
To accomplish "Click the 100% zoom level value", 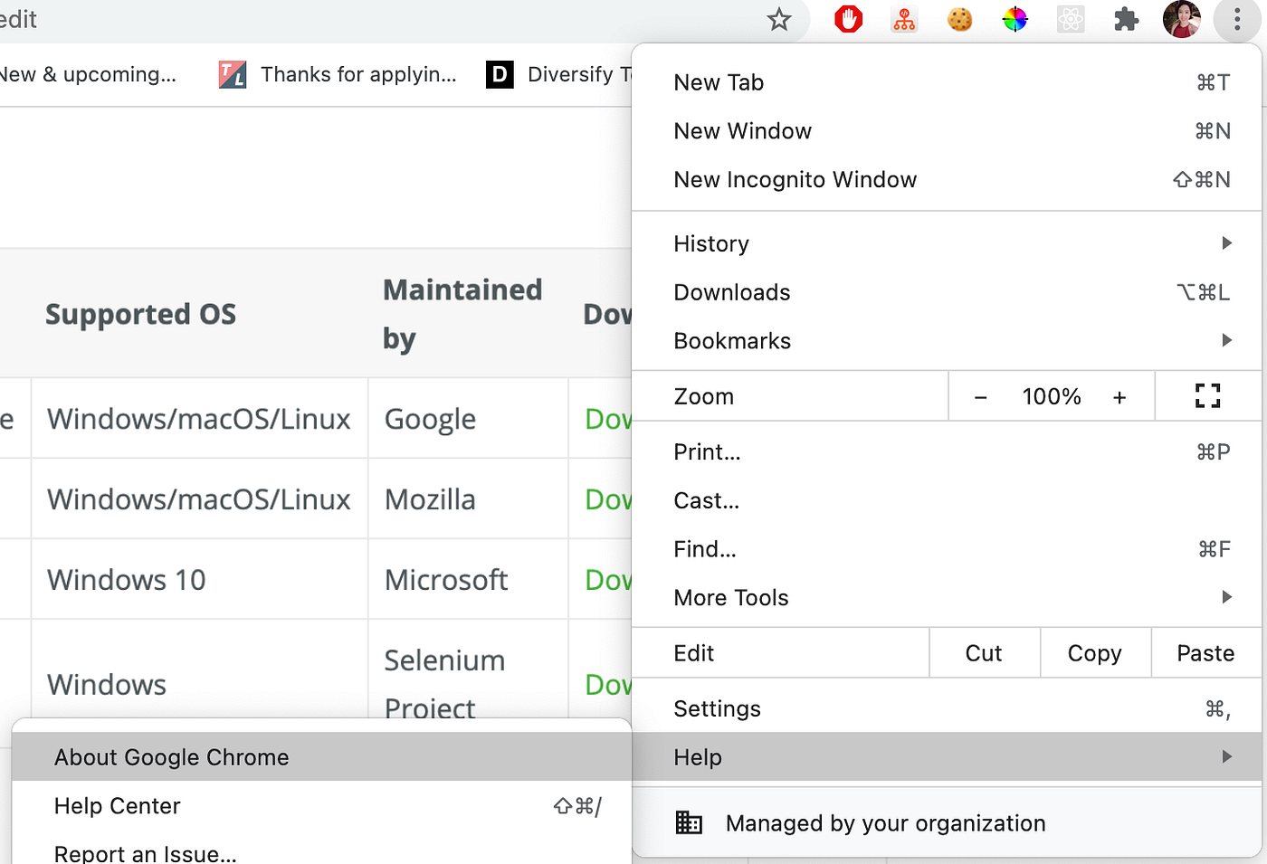I will tap(1052, 396).
